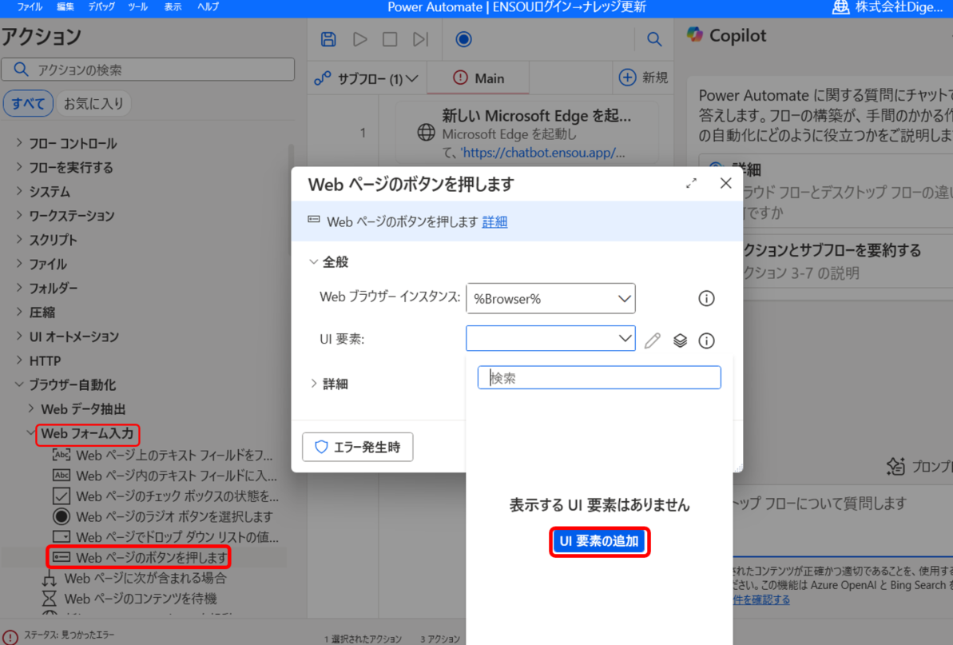953x645 pixels.
Task: Click the error status icon in the status bar
Action: 10,636
